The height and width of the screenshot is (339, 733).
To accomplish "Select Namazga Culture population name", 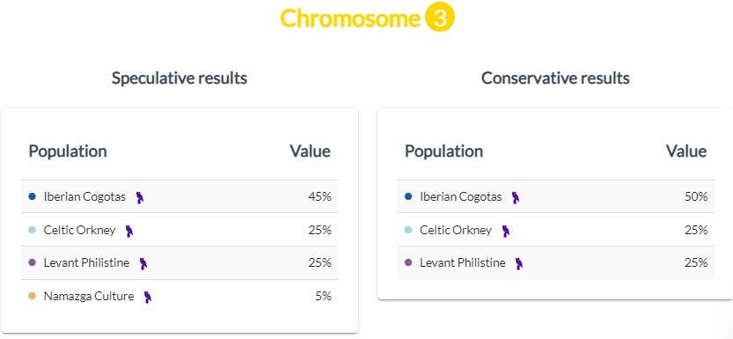I will (x=89, y=297).
